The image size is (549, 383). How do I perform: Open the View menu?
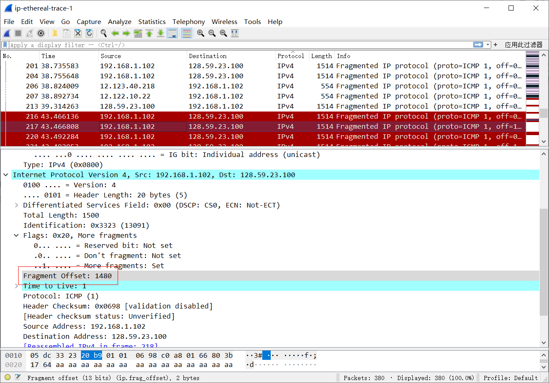47,21
